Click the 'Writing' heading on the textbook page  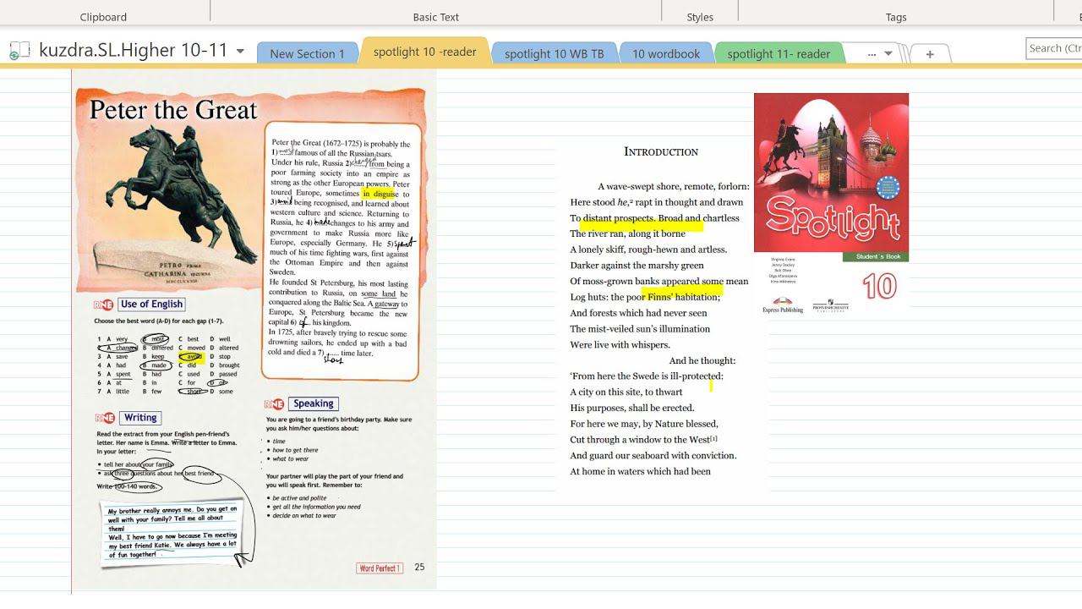coord(139,418)
